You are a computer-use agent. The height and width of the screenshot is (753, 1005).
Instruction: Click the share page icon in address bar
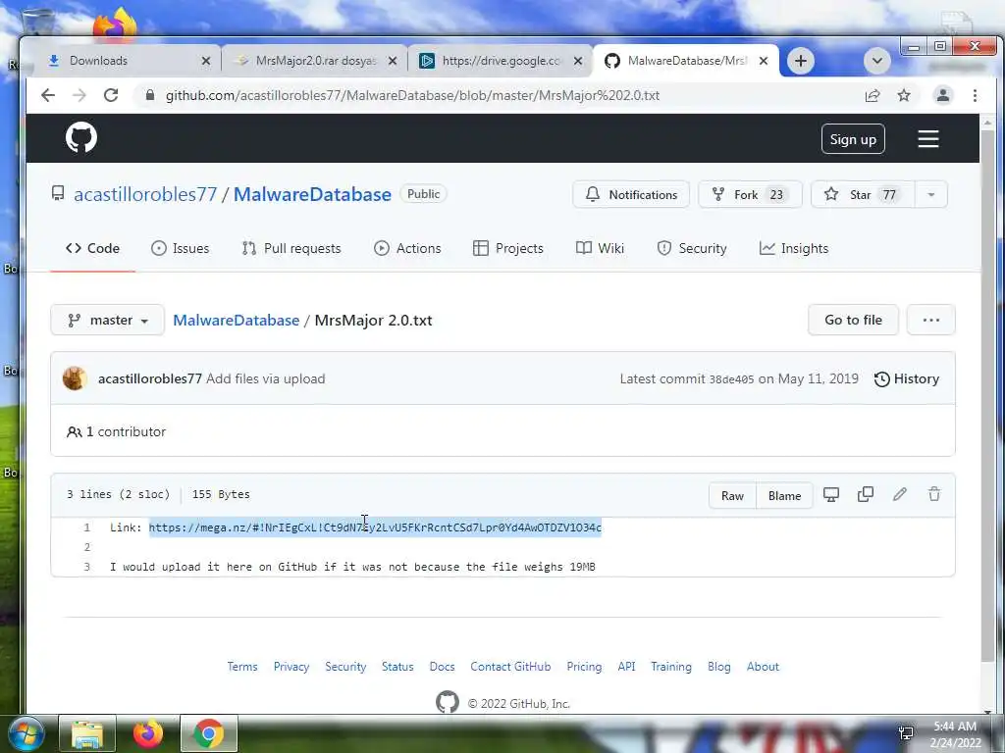coord(873,95)
